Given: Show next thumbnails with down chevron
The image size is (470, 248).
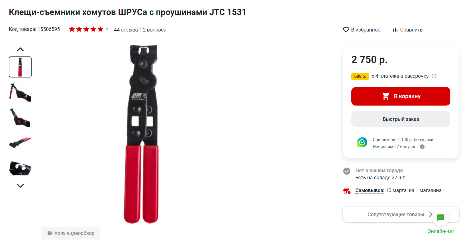Looking at the screenshot, I should [20, 186].
